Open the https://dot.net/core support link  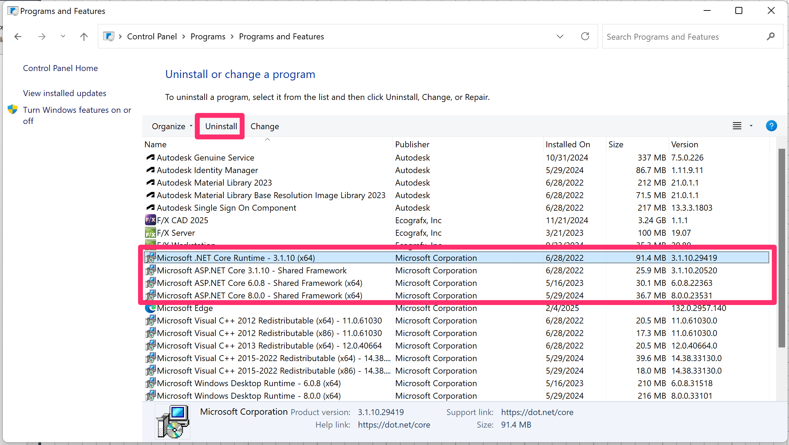537,412
